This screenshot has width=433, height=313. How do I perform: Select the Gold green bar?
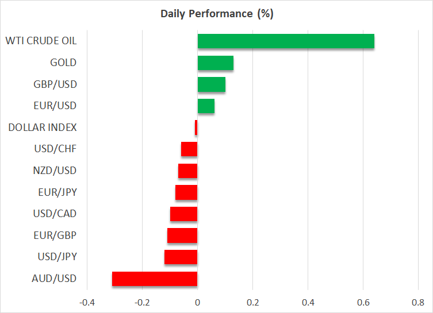(215, 63)
